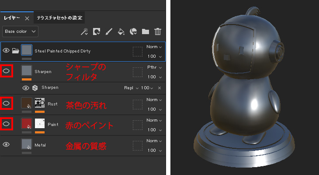Delete layer using the trash icon
Viewport: 319px width, 175px height.
(158, 31)
